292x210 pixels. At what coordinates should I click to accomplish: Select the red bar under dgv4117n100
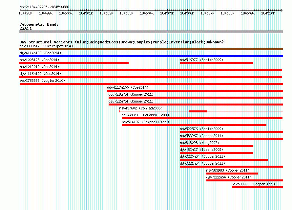click(195, 91)
